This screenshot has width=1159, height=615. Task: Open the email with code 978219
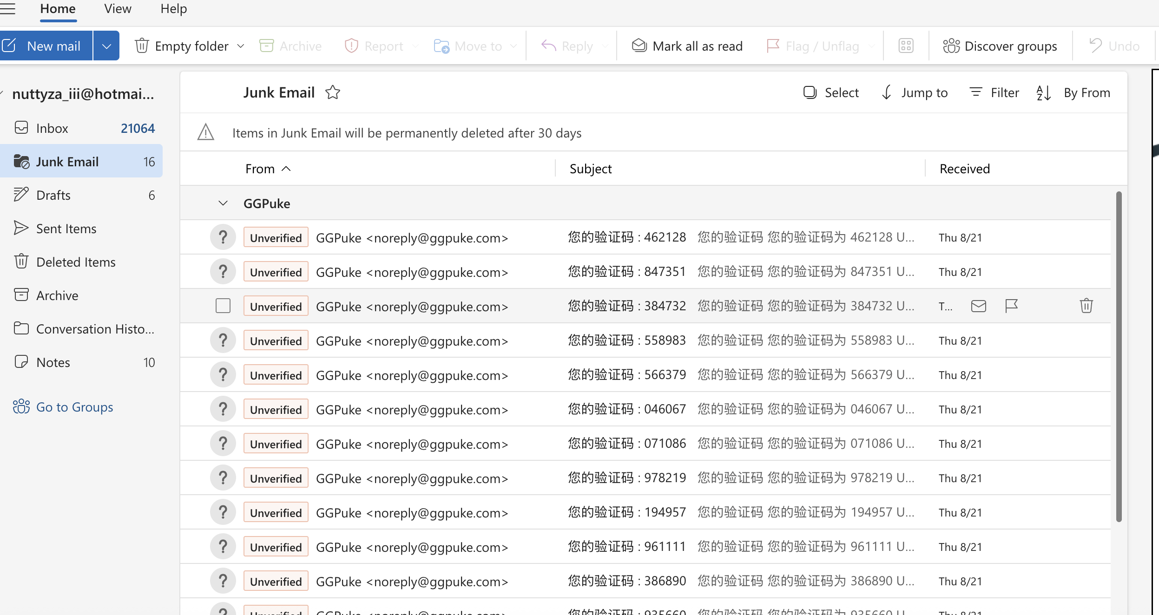(645, 478)
